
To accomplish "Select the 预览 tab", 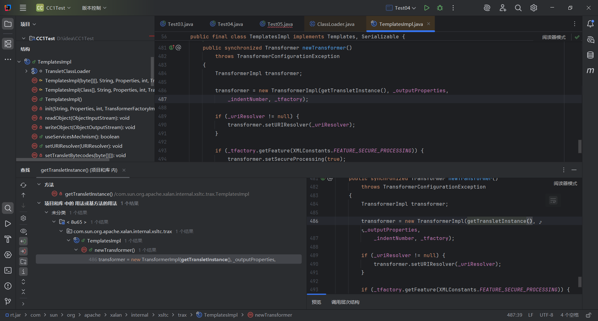I will pyautogui.click(x=316, y=302).
